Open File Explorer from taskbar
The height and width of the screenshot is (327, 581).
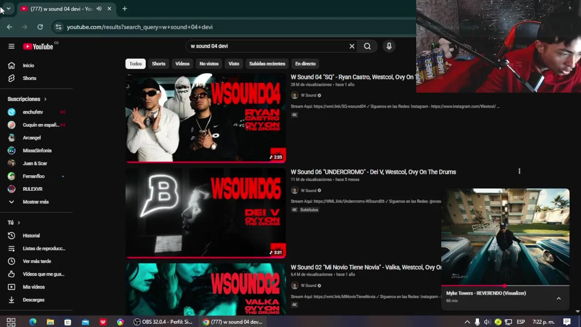point(50,322)
